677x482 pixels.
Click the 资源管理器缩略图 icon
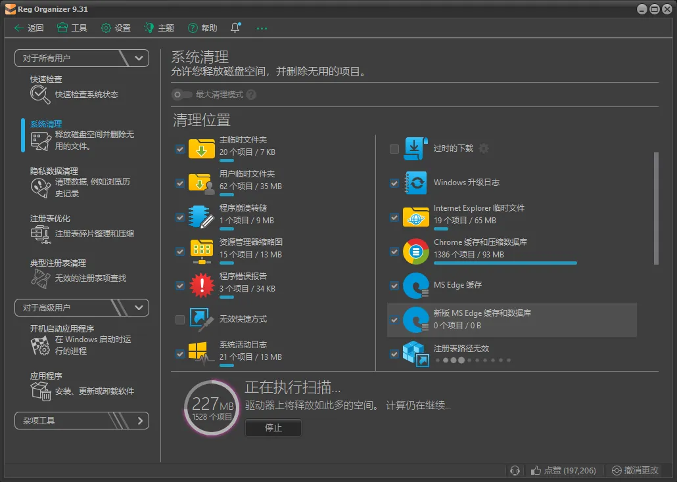point(202,251)
